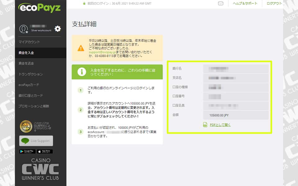Click step 3 instruction text about 100000 JPY
The image size is (298, 186).
tap(122, 132)
